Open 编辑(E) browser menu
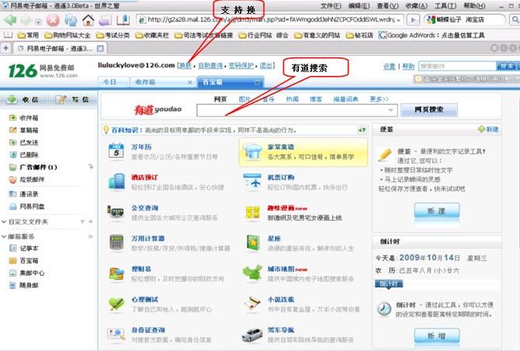This screenshot has width=520, height=351. (x=359, y=6)
